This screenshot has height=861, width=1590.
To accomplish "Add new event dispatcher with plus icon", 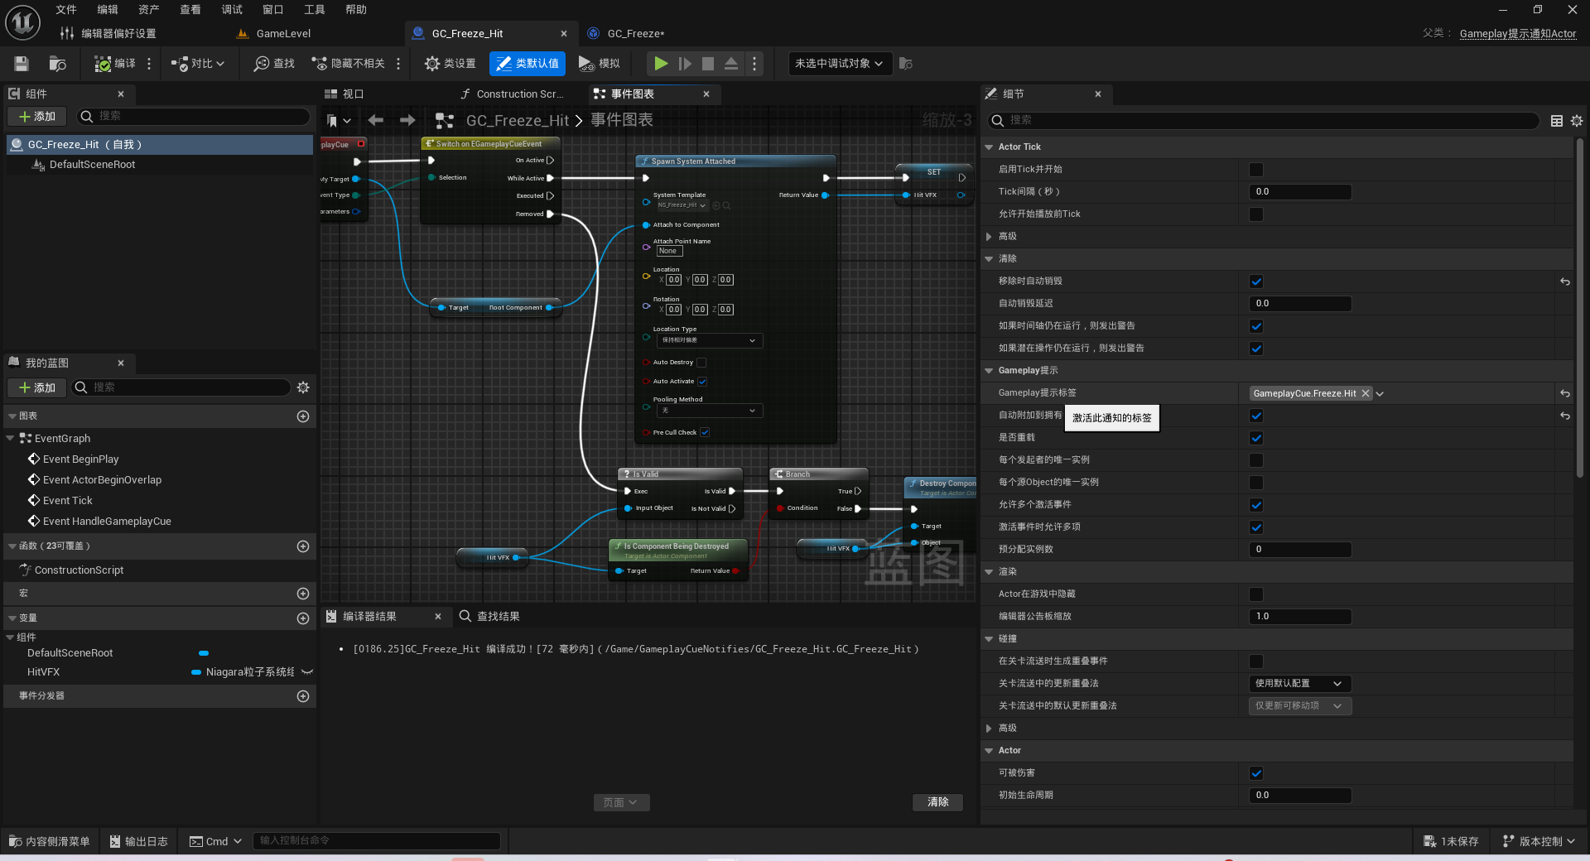I will coord(303,696).
